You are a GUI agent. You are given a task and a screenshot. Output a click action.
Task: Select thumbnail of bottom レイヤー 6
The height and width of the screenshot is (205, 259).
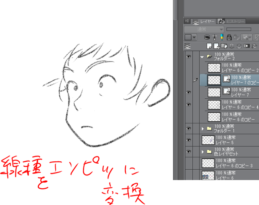(x=208, y=175)
